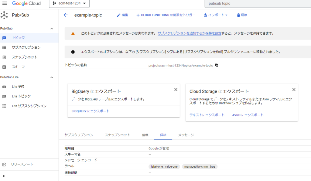
Task: Focus the search box containing pubsub topic
Action: point(258,4)
